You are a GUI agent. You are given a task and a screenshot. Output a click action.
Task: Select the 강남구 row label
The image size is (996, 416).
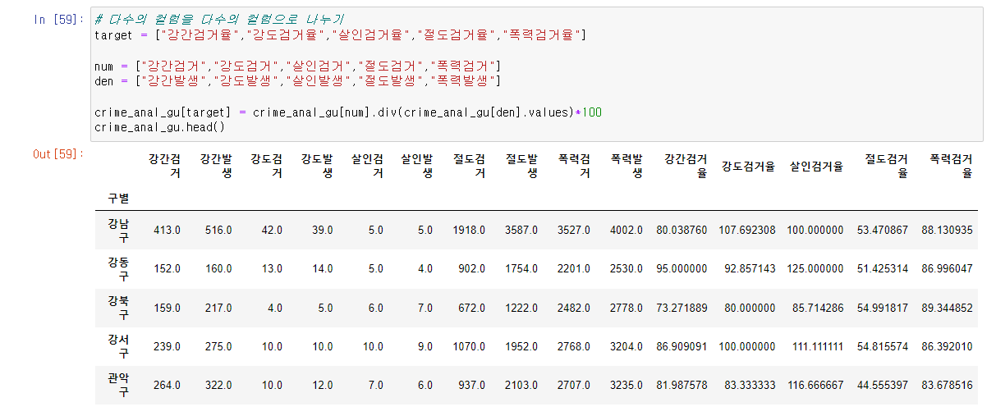(x=112, y=231)
